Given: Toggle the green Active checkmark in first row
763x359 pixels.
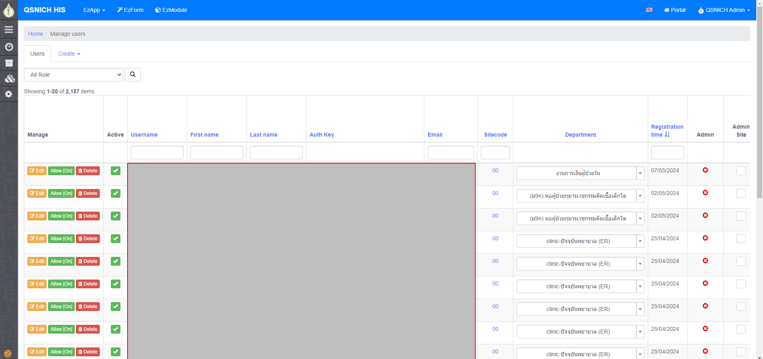Looking at the screenshot, I should (x=116, y=171).
